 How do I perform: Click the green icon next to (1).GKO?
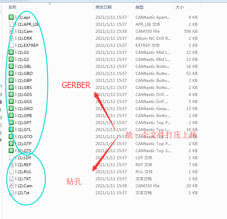11,109
